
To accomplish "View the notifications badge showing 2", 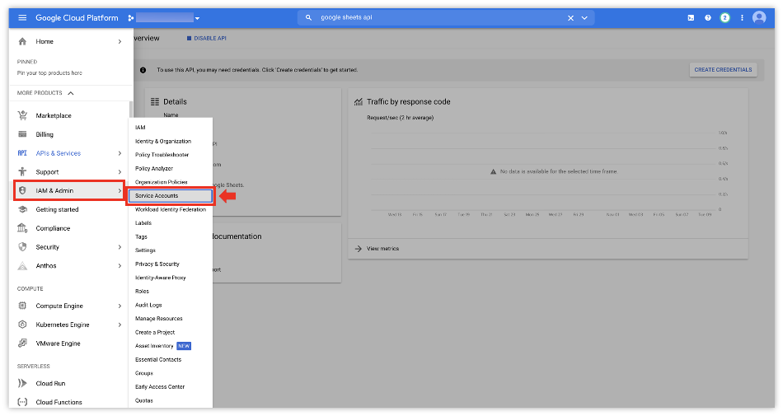I will [x=724, y=18].
